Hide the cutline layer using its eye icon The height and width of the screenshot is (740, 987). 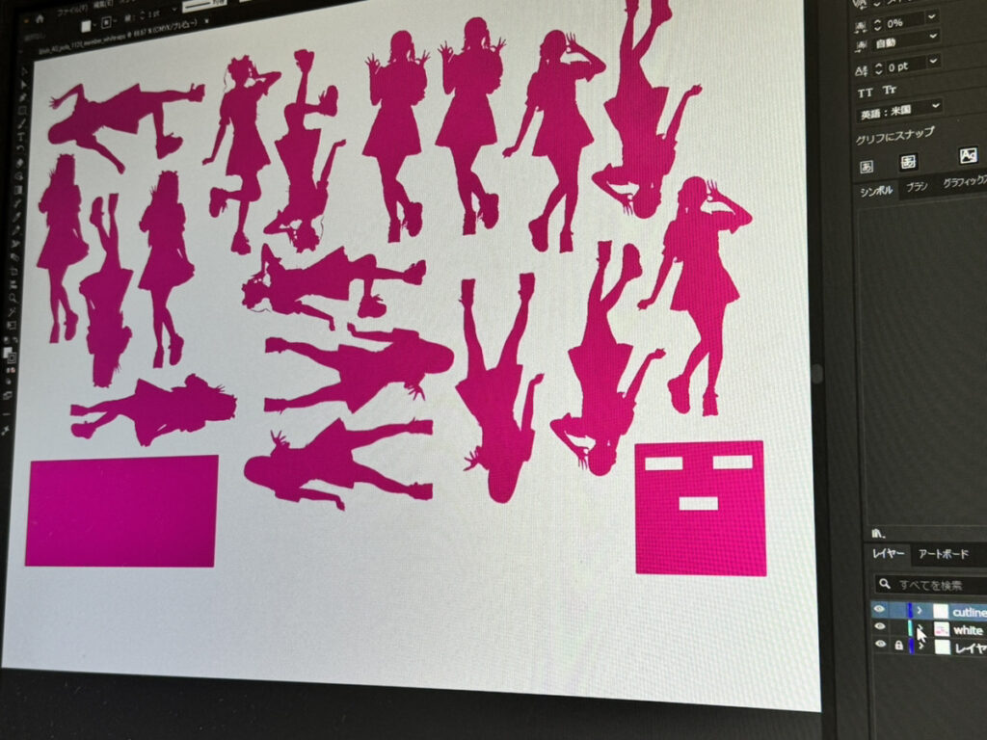[878, 610]
